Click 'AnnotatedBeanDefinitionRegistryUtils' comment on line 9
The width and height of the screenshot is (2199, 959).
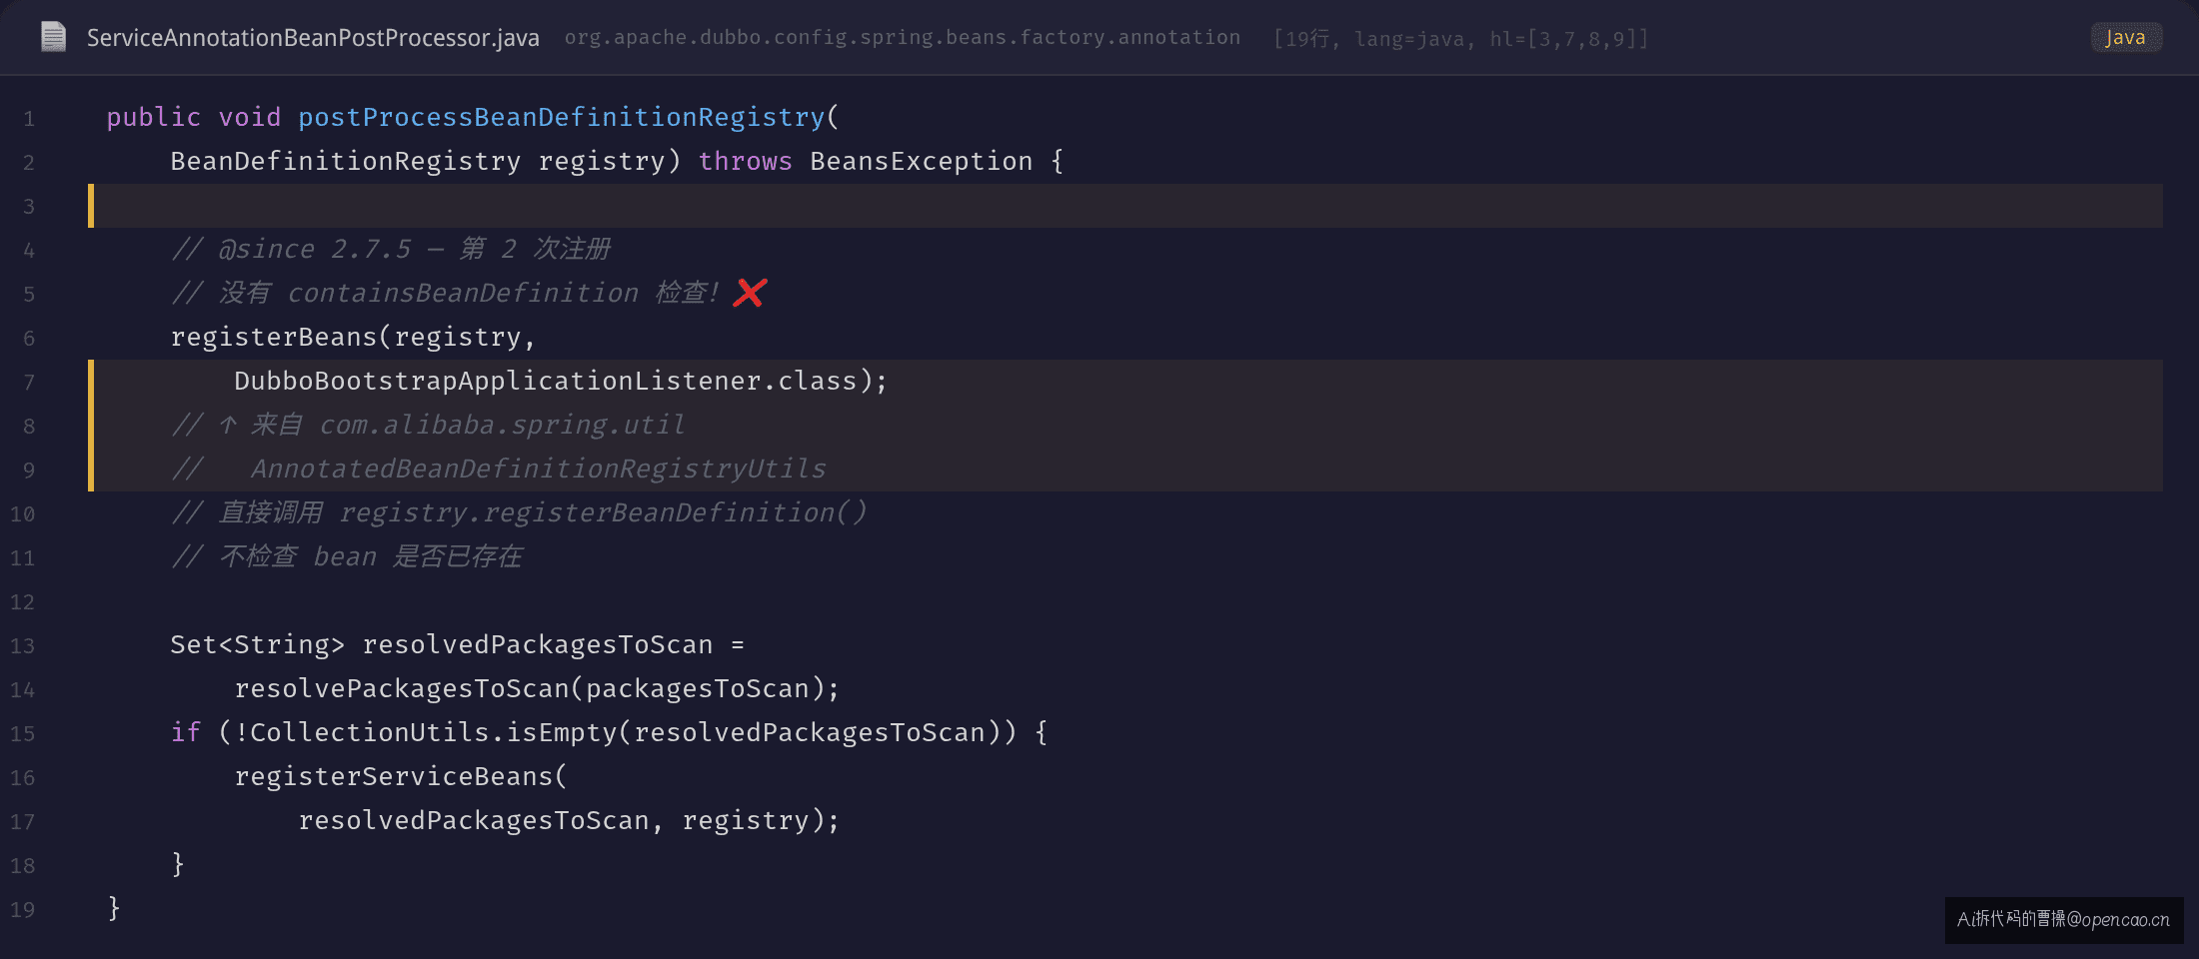pyautogui.click(x=539, y=469)
